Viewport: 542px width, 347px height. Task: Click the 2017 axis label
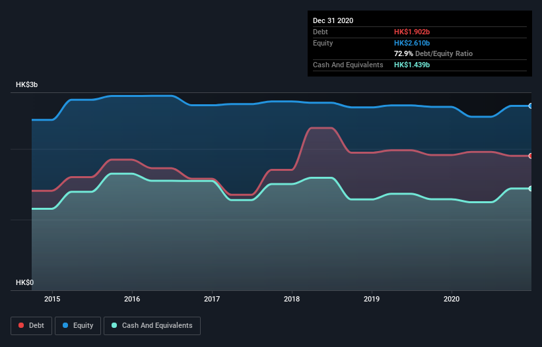point(212,299)
